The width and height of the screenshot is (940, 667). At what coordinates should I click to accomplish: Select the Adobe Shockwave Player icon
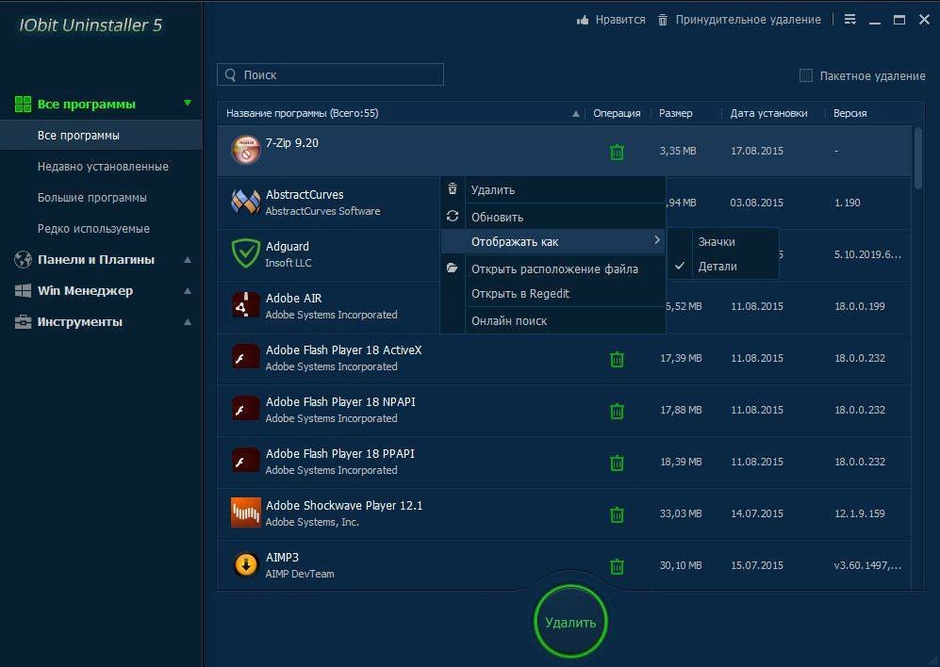pyautogui.click(x=246, y=513)
